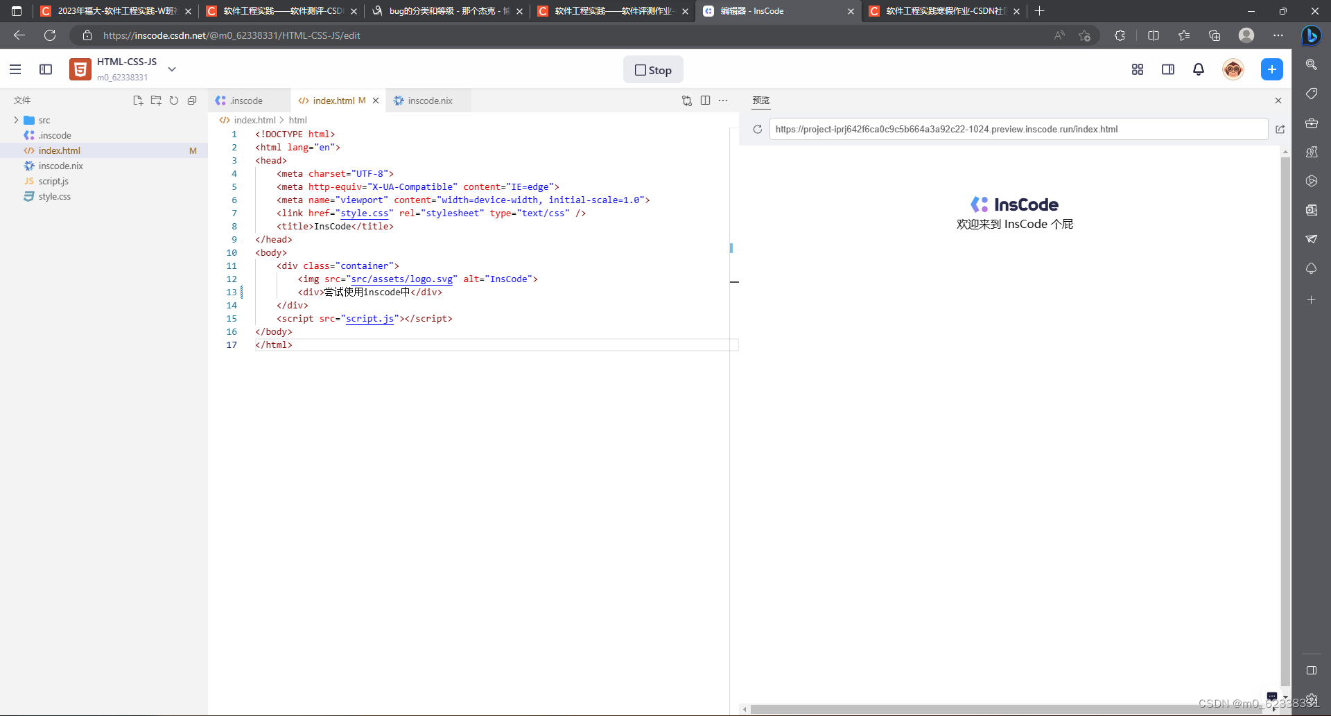Open the sidebar shopping tag icon
Viewport: 1331px width, 716px height.
(x=1312, y=94)
